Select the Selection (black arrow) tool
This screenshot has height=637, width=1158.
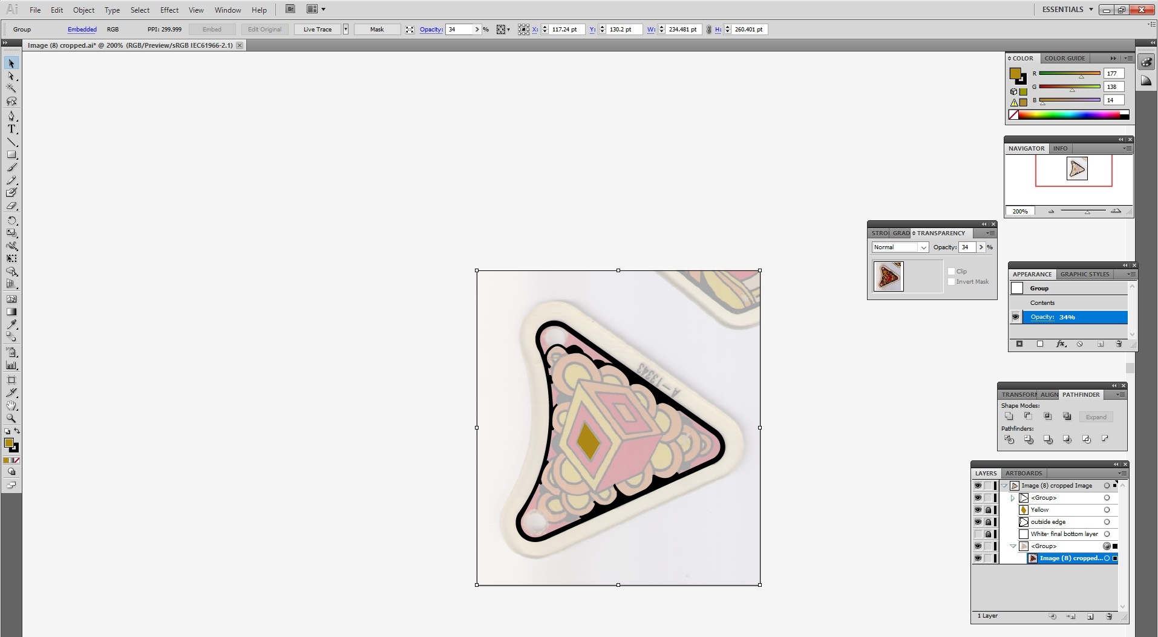11,64
